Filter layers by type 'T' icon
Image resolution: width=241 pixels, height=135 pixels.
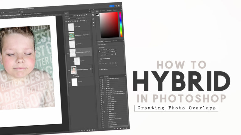(79, 16)
